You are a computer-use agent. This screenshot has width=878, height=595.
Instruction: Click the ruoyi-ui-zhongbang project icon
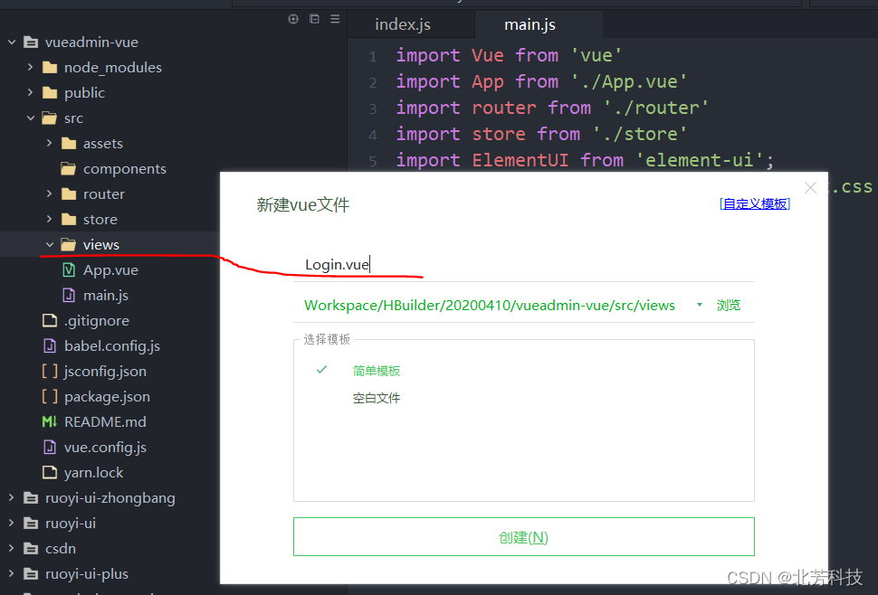tap(31, 497)
